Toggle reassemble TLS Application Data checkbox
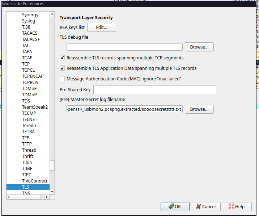This screenshot has height=218, width=259. (62, 68)
